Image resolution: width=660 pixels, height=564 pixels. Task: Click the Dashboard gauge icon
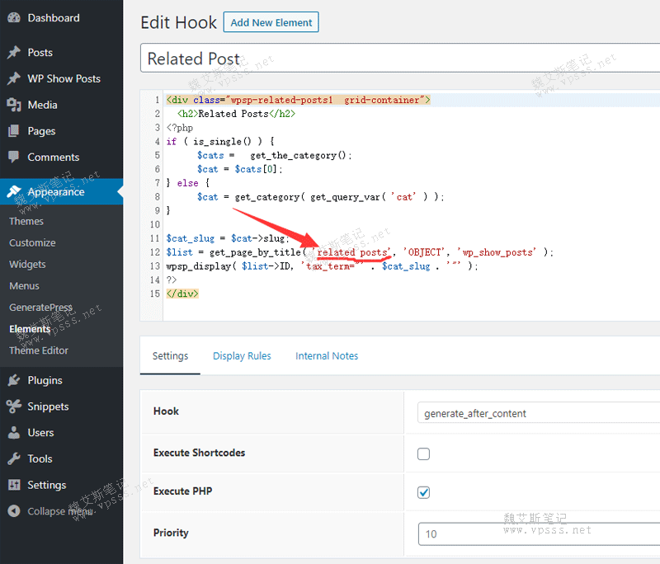pyautogui.click(x=14, y=17)
